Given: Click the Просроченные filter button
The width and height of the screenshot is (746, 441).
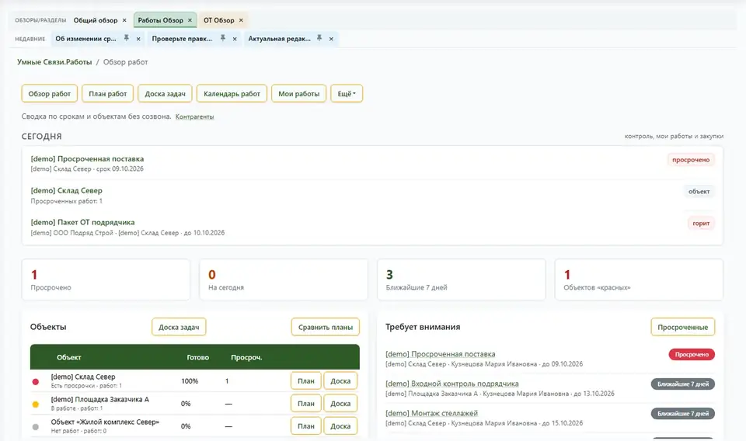Looking at the screenshot, I should pyautogui.click(x=683, y=327).
